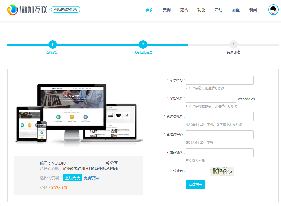Open the 新闻 menu item
The image size is (281, 206).
pos(253,10)
